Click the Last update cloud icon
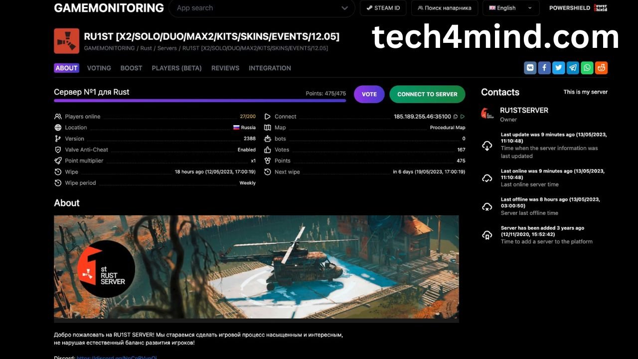The height and width of the screenshot is (359, 638). (x=487, y=146)
